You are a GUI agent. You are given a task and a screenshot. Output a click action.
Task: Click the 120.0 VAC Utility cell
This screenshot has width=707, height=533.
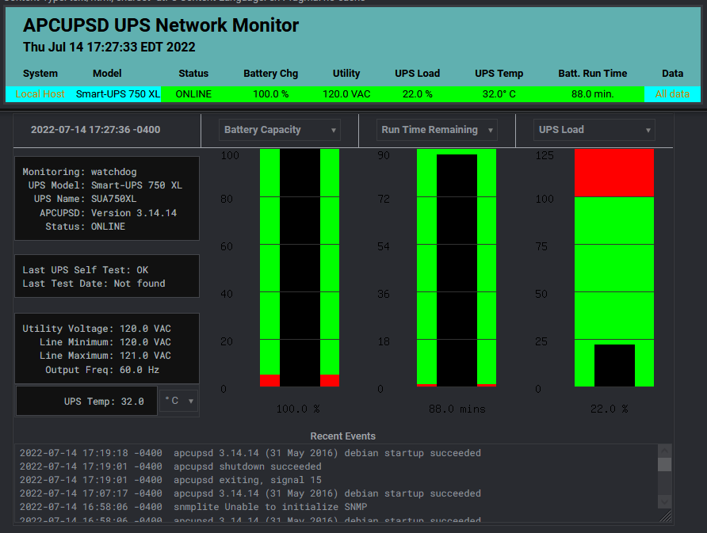click(x=346, y=94)
